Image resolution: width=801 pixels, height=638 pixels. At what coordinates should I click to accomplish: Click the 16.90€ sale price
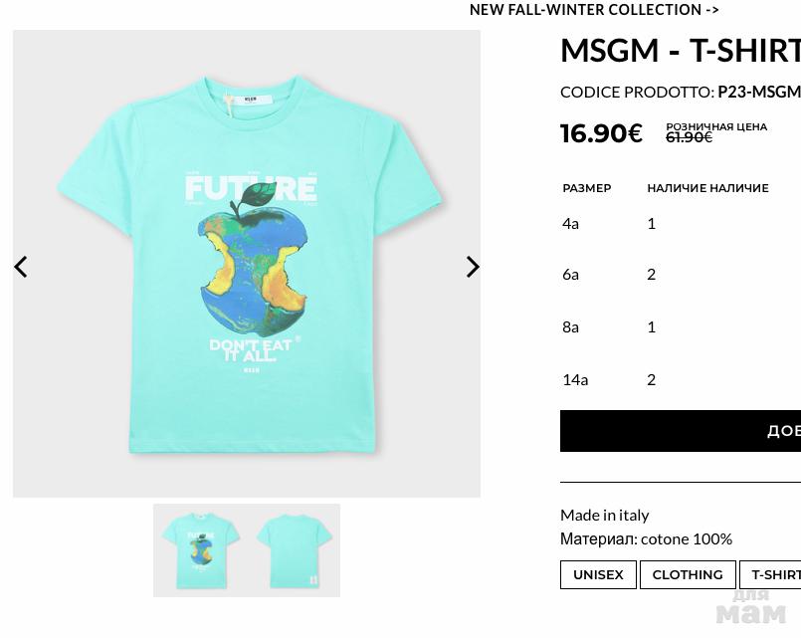601,133
